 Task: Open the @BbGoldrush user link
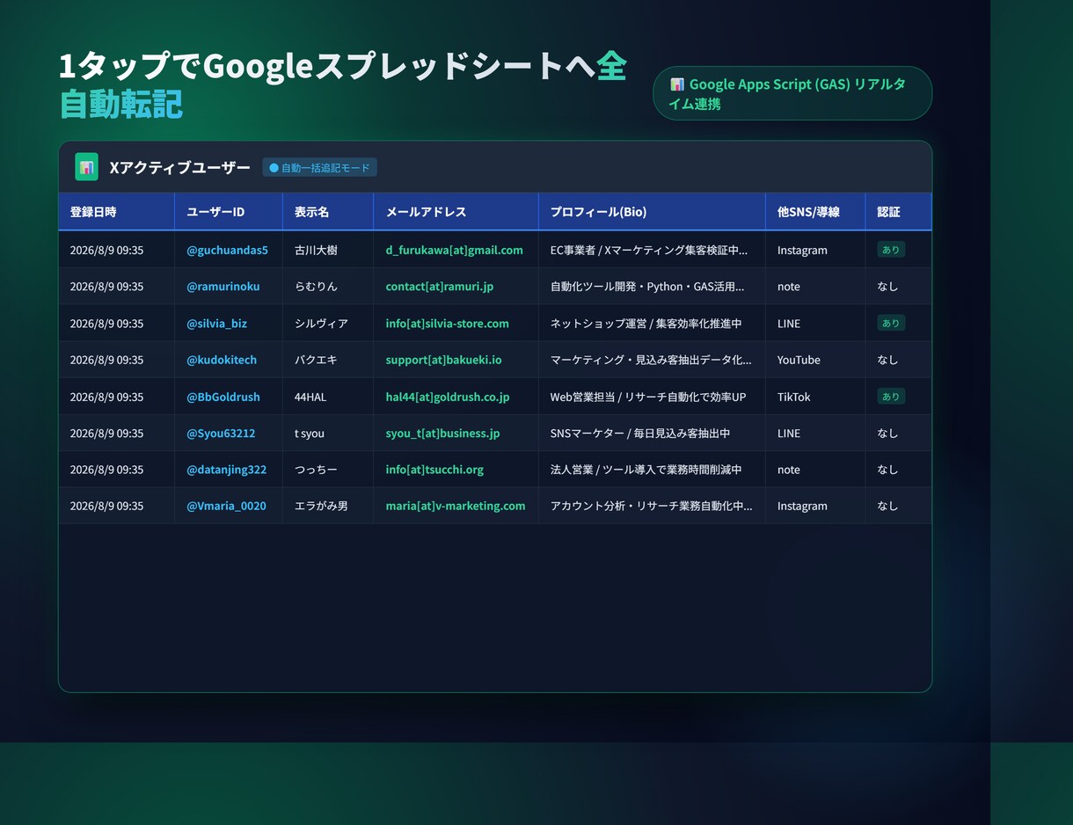coord(223,397)
